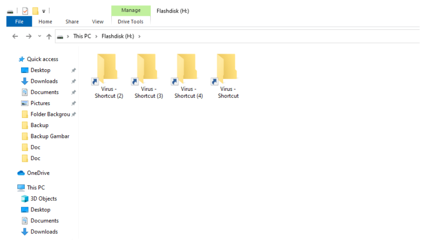Screen dimensions: 432x251
Task: Select the 3D Objects entry under This PC
Action: 39,199
